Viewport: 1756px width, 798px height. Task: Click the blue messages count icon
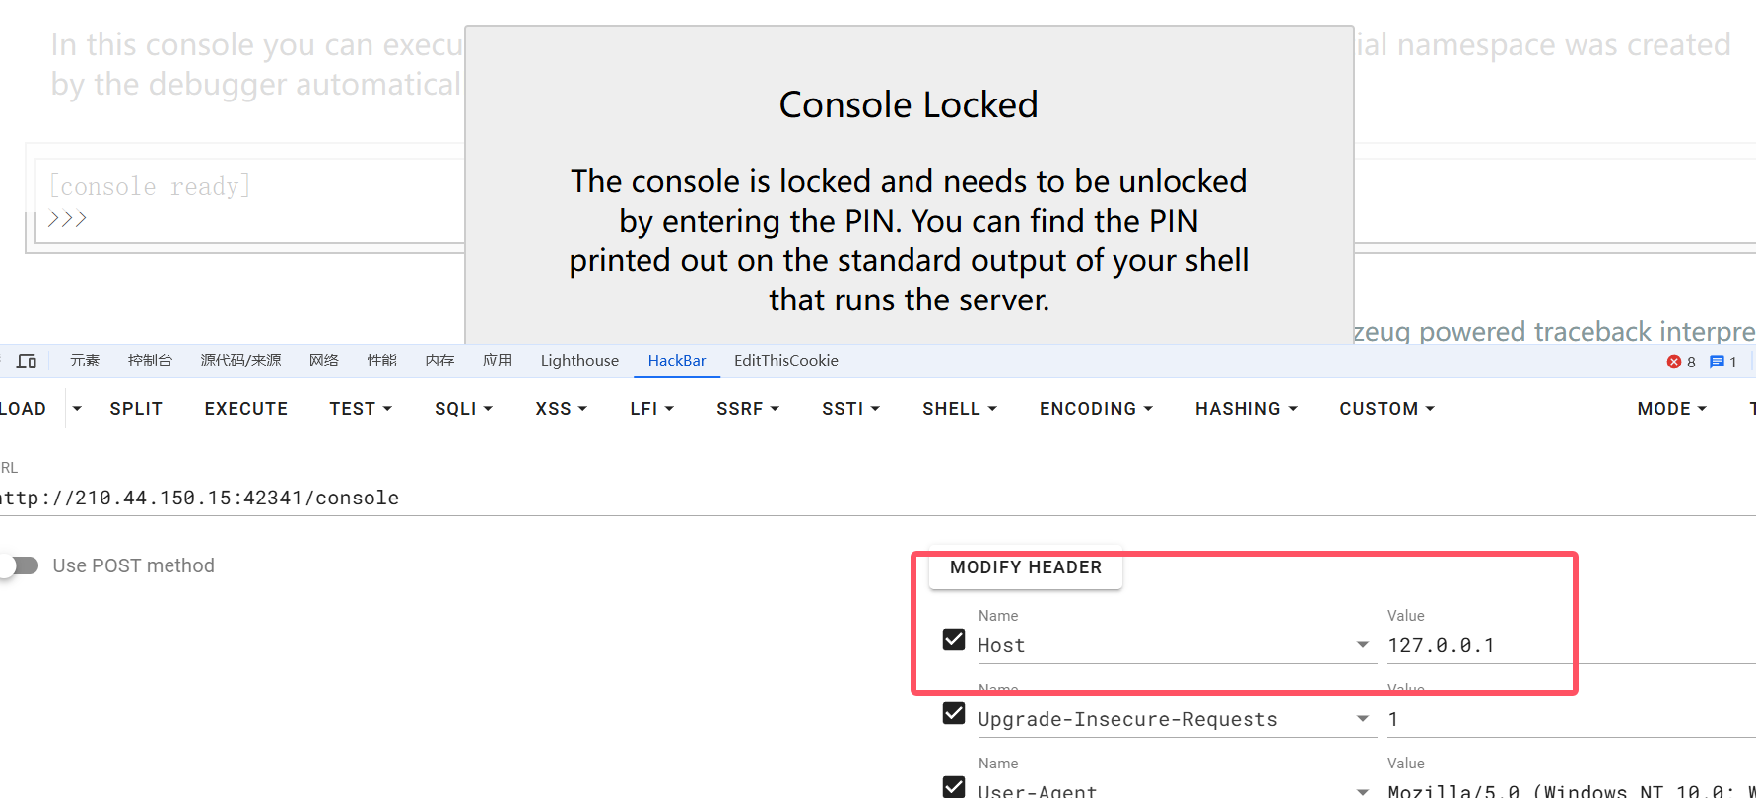tap(1717, 362)
